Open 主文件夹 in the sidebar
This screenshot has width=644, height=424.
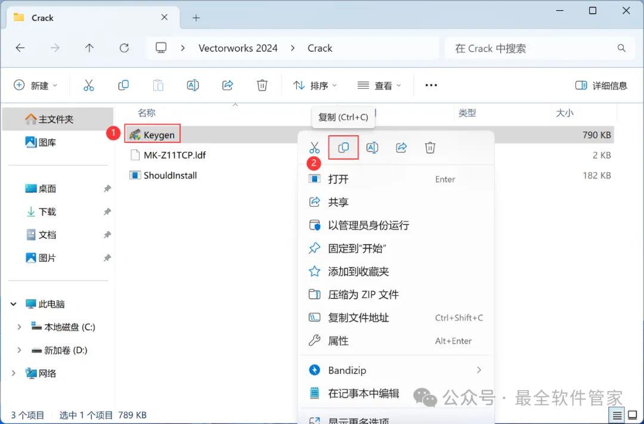coord(57,119)
